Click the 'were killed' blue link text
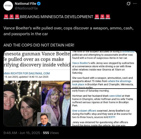 115,96
